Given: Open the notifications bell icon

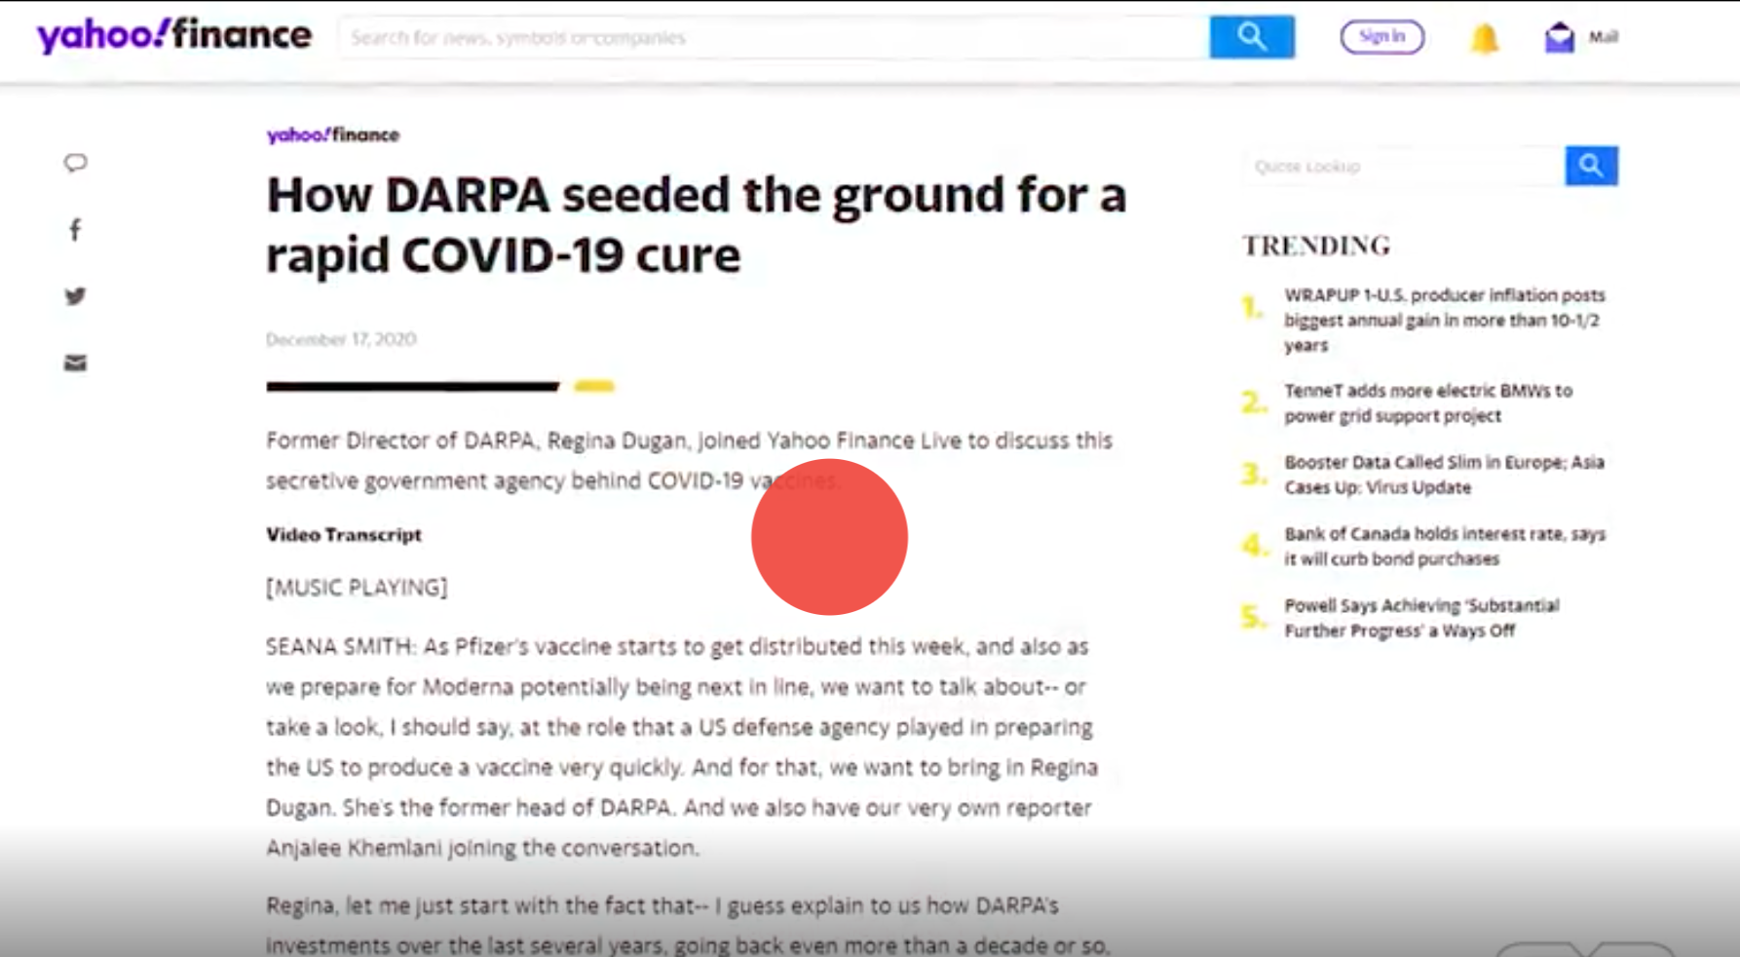Looking at the screenshot, I should [x=1484, y=38].
